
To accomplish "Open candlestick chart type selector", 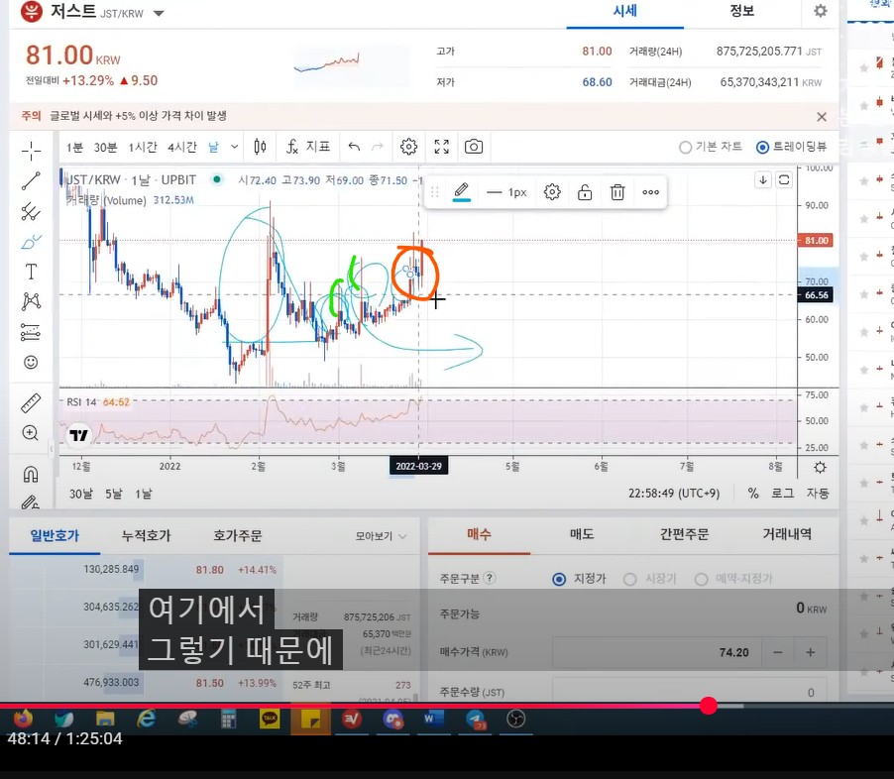I will (x=260, y=147).
